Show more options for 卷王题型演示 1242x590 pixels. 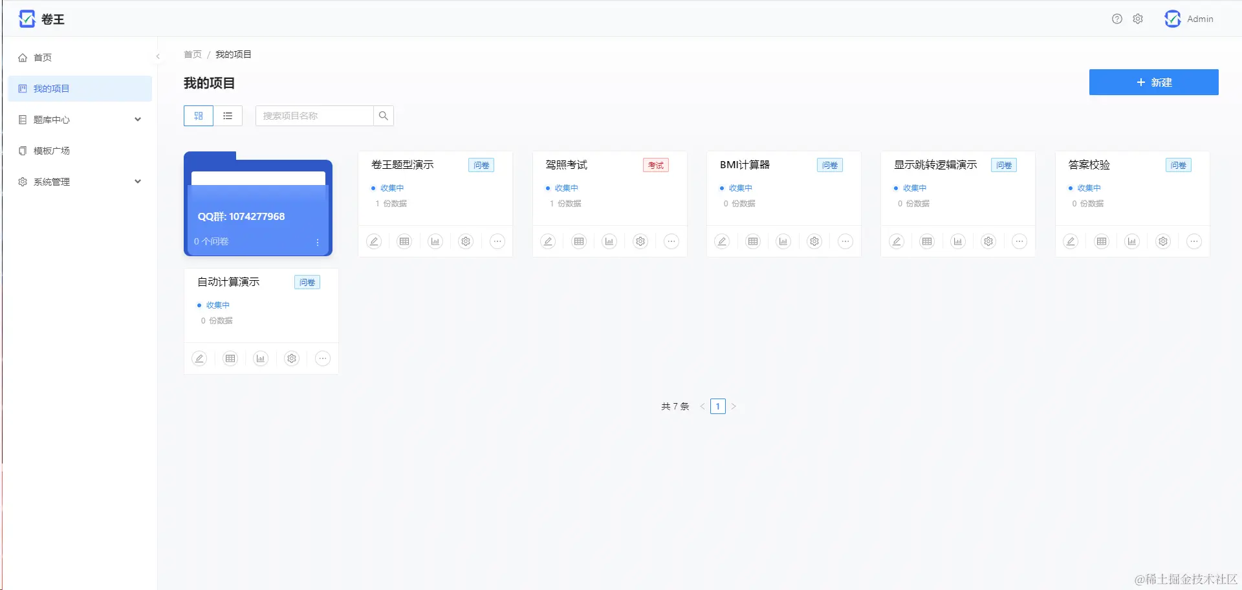(497, 241)
